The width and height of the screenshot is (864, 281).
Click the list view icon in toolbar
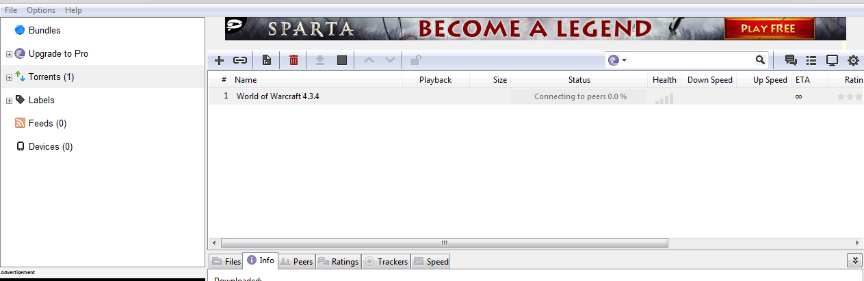pos(811,60)
